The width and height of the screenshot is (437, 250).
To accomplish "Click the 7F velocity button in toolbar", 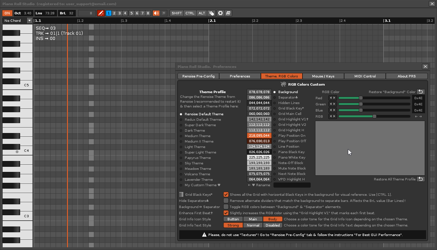I will click(164, 13).
